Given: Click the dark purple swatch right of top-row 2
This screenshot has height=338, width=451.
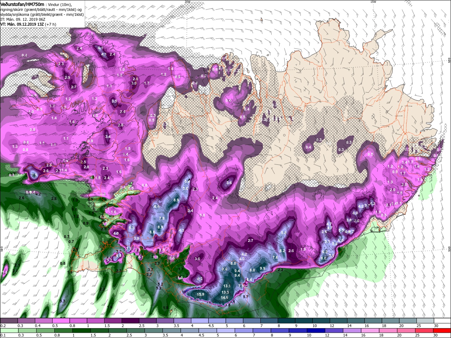Looking at the screenshot, I should point(130,321).
